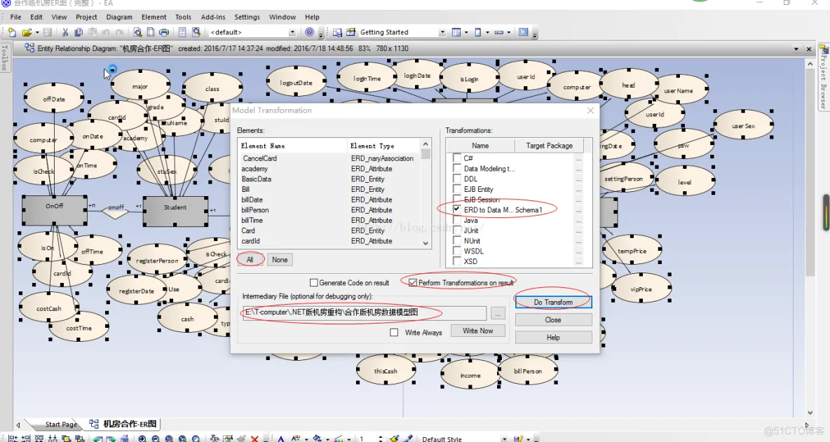Image resolution: width=830 pixels, height=442 pixels.
Task: Click the Undo arrow toolbar icon
Action: coord(106,32)
